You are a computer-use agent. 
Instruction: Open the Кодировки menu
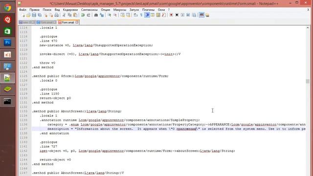[70, 10]
